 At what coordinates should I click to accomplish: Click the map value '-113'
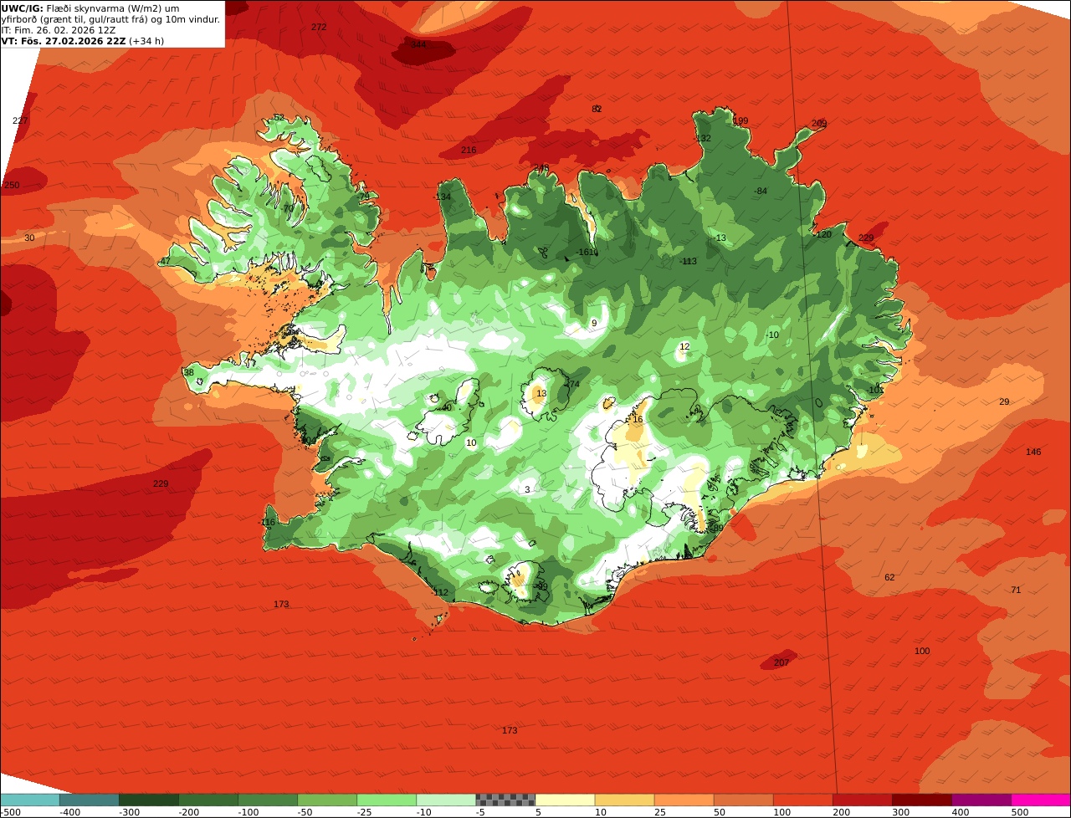[688, 261]
